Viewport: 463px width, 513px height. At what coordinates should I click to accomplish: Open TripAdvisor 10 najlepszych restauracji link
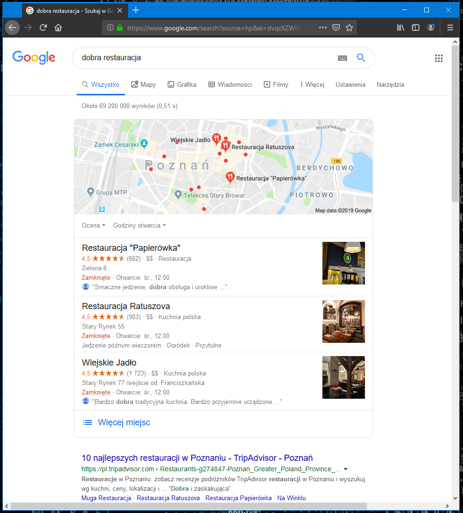click(x=197, y=458)
